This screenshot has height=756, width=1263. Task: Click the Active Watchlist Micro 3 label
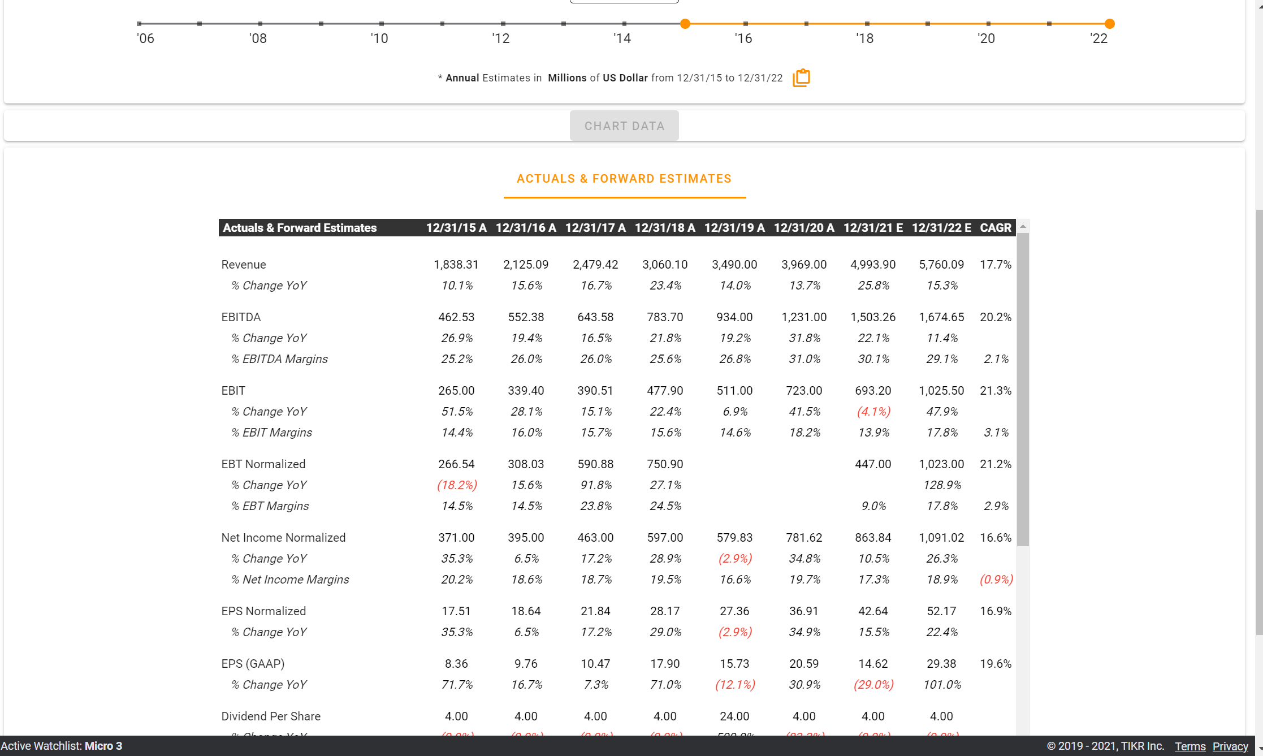click(62, 746)
